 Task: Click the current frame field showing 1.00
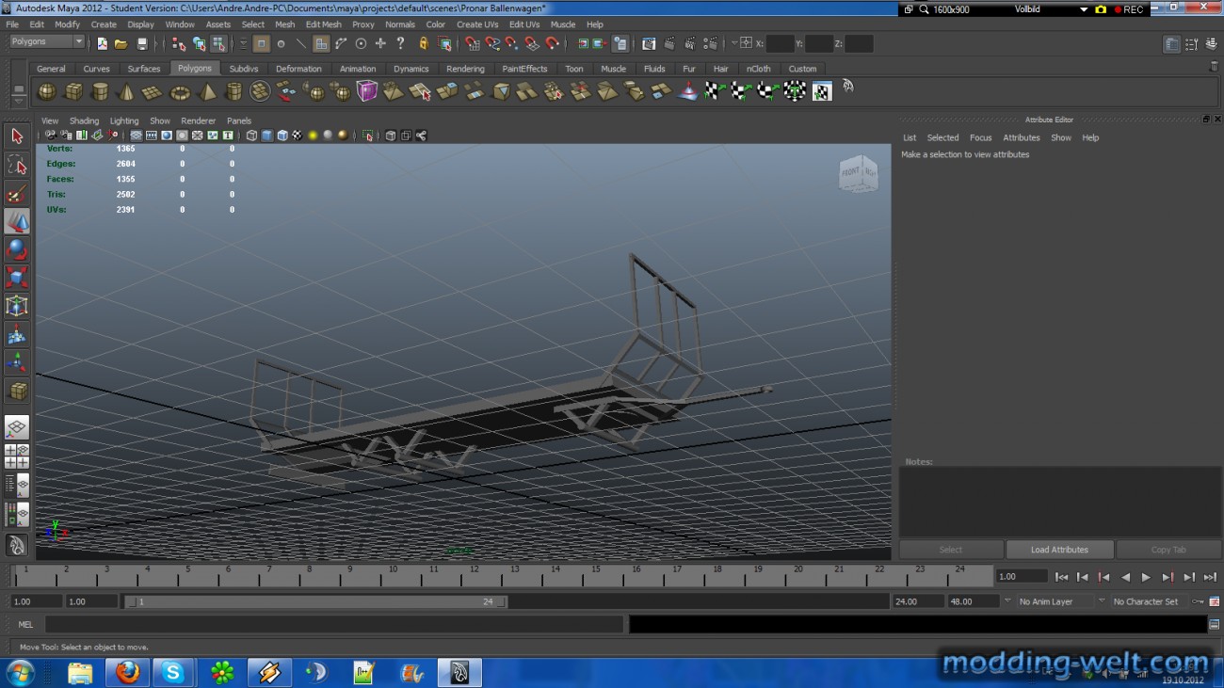(1022, 576)
